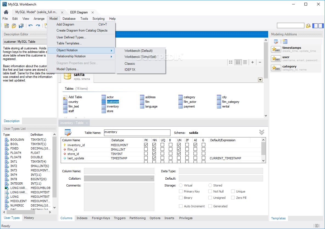Expand sakila schema section dropdown arrow

pos(260,80)
